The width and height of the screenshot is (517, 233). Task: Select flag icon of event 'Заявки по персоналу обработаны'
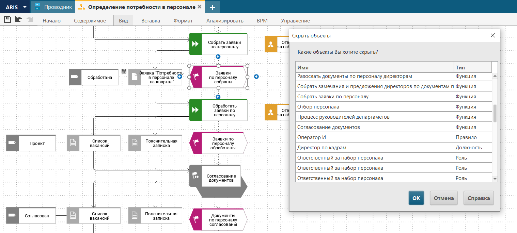pos(195,143)
